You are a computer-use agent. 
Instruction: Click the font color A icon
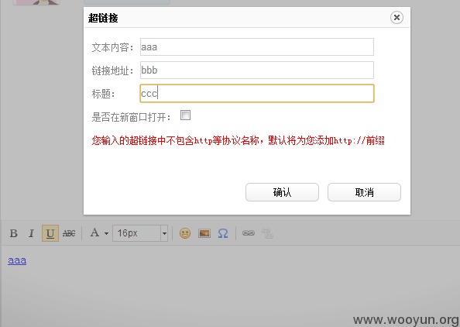94,233
